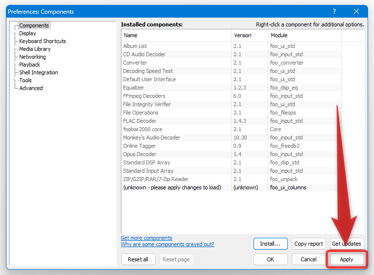Open the Playback preferences page
This screenshot has height=275, width=374.
[29, 65]
